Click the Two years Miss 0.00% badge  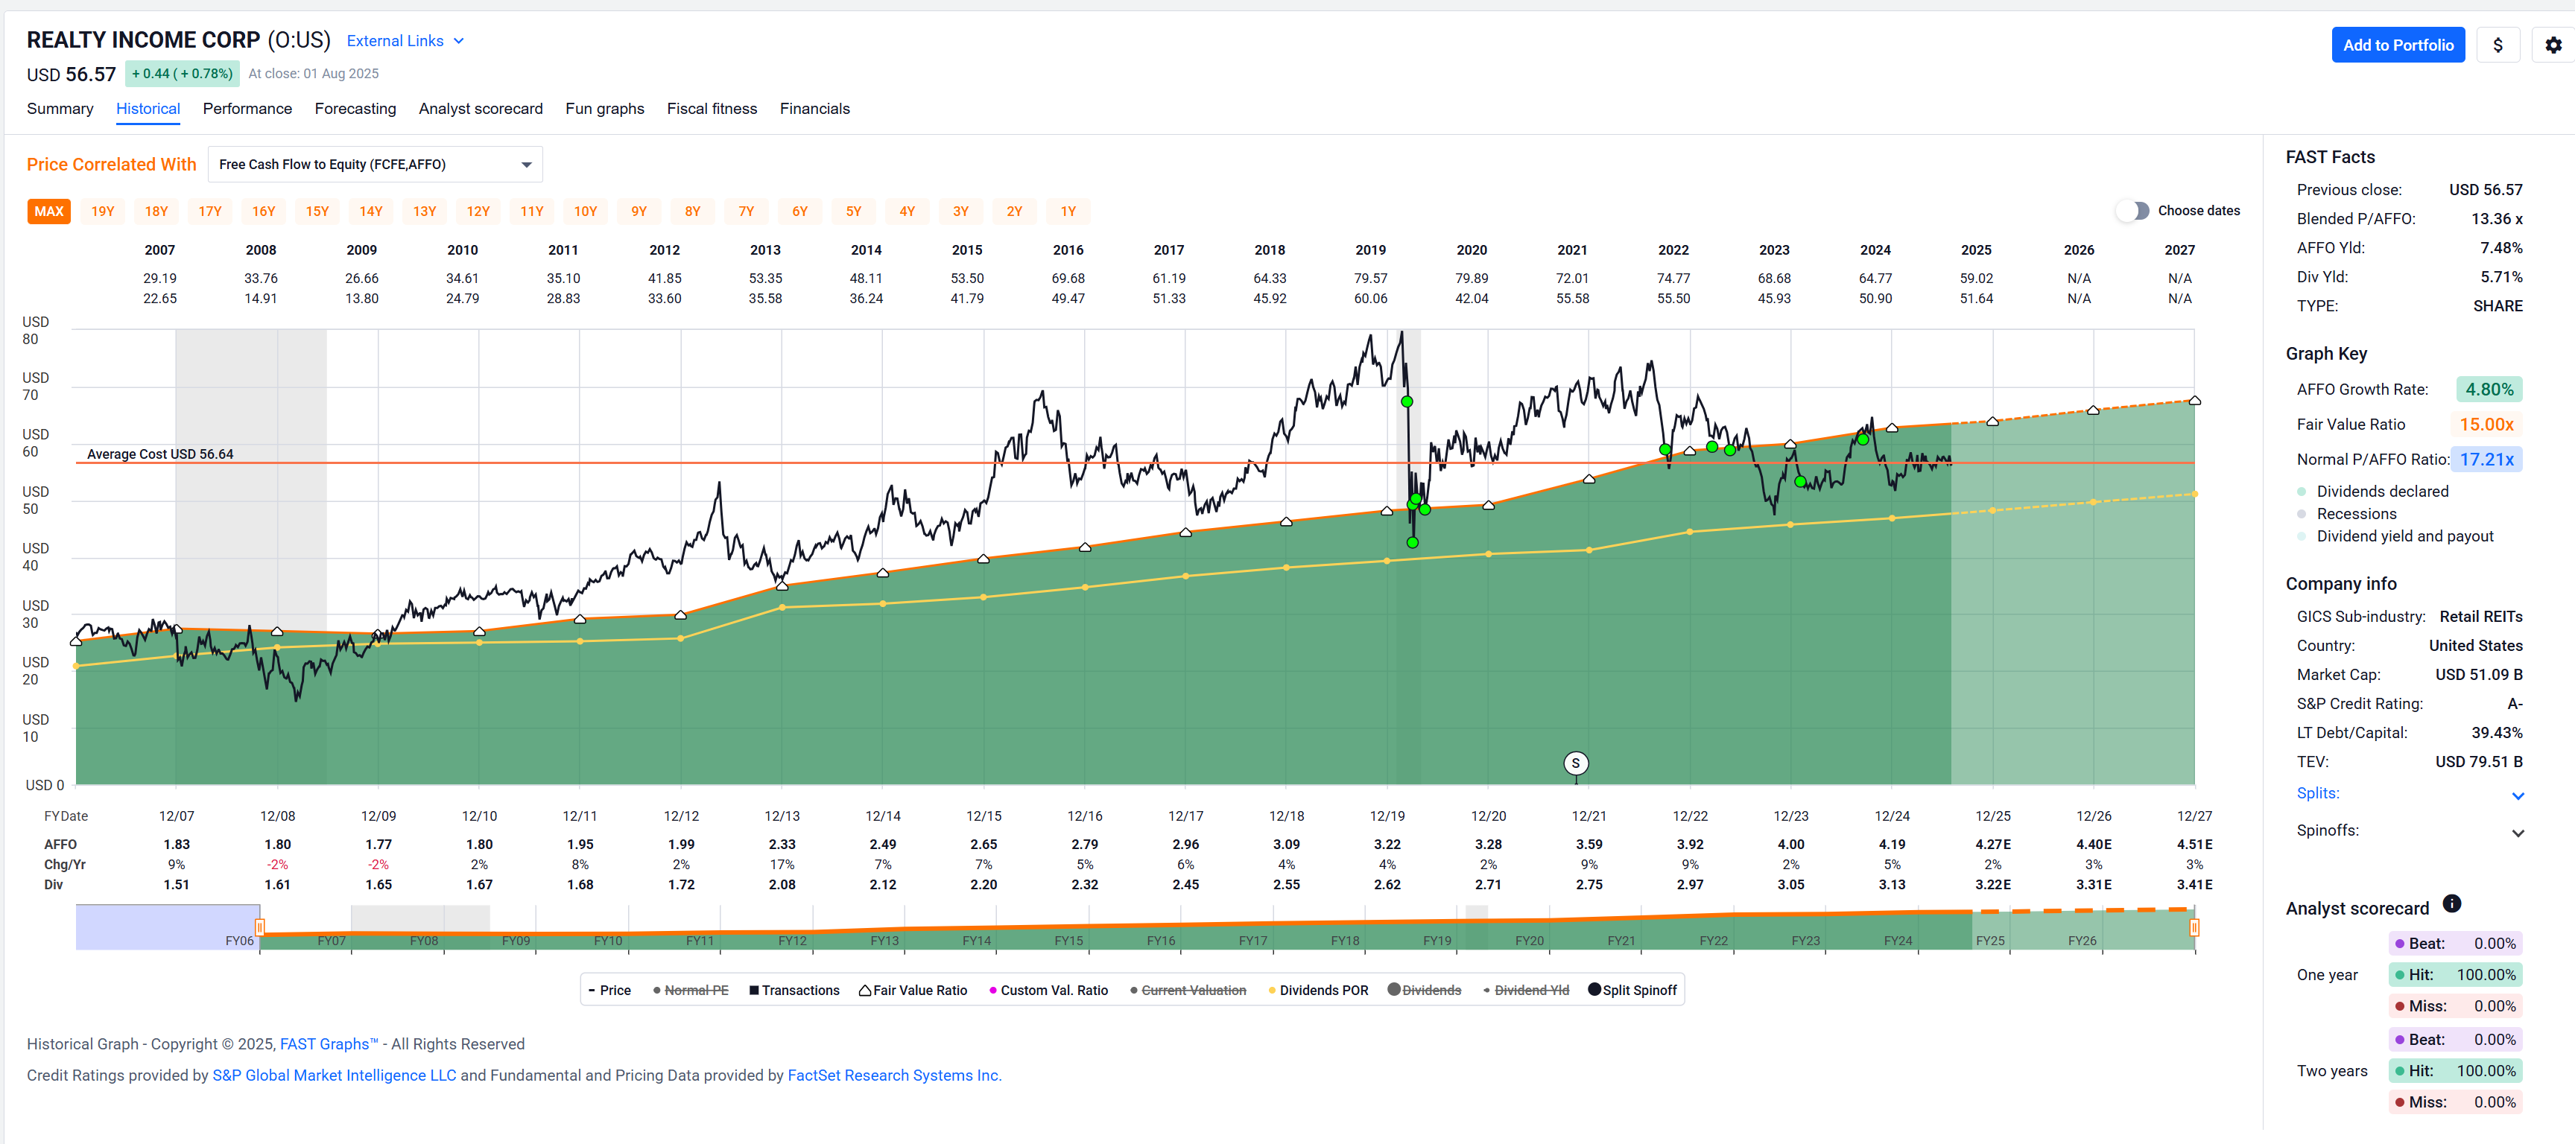2456,1102
